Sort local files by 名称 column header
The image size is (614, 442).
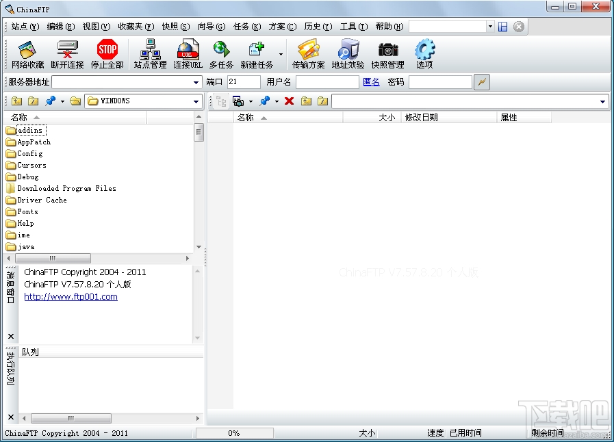[x=75, y=117]
